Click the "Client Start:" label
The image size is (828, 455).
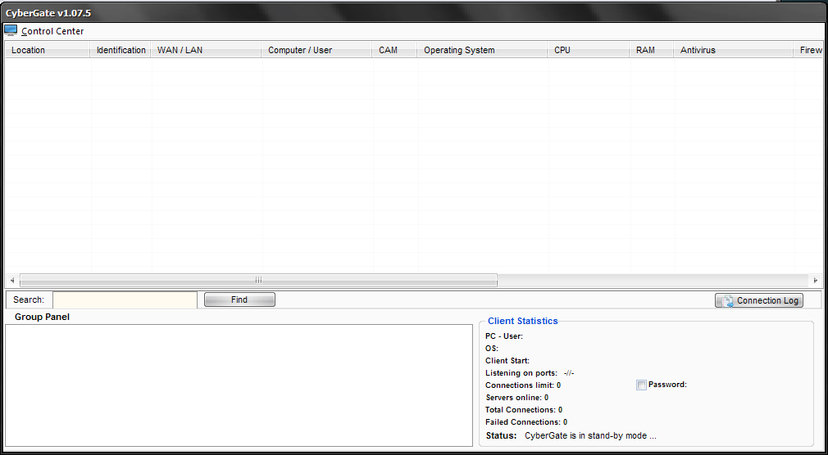point(507,361)
